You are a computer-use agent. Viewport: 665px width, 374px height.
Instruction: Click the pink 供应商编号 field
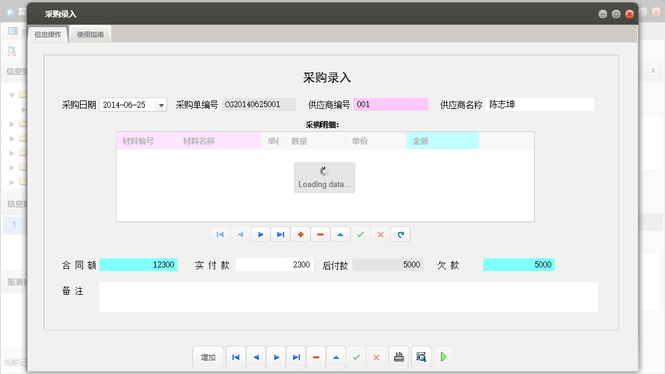pyautogui.click(x=391, y=104)
